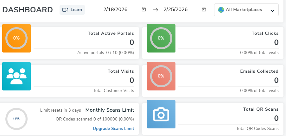
Task: Click the Total QR Scans heading
Action: click(261, 109)
